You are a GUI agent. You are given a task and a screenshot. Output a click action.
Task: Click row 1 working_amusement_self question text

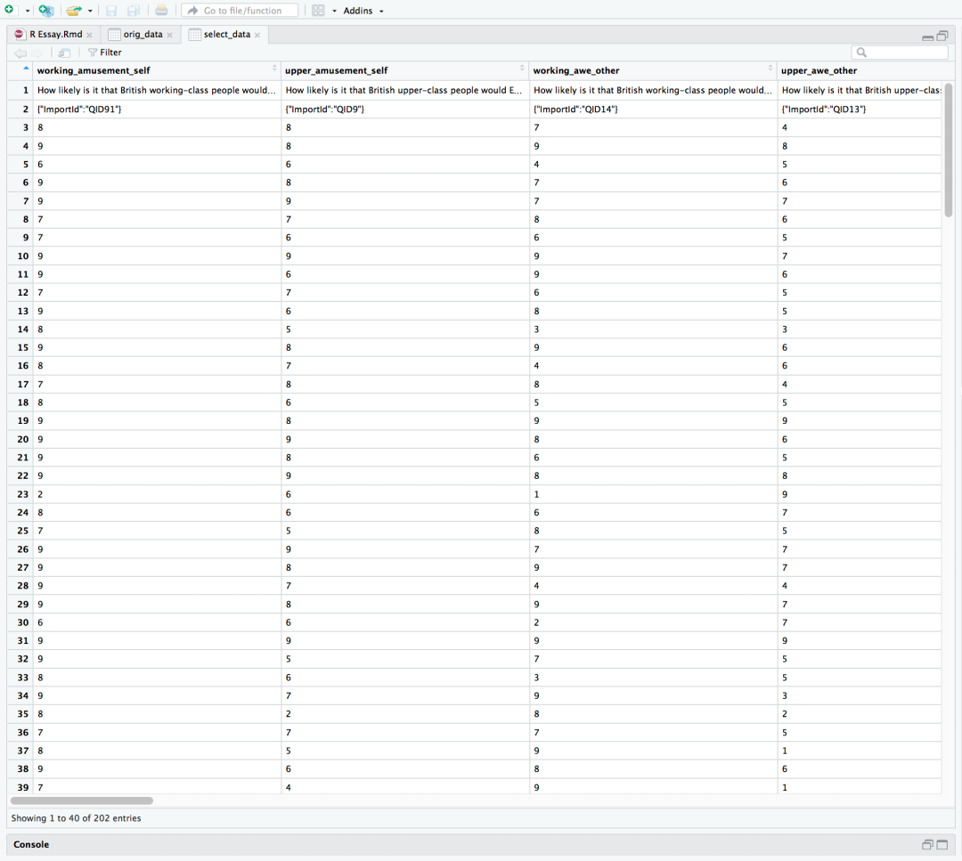[157, 90]
